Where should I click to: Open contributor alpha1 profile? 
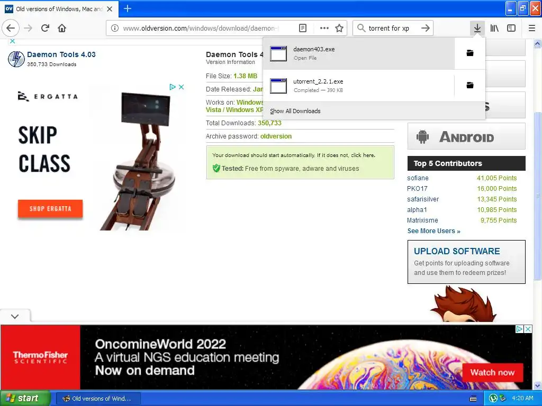(417, 210)
